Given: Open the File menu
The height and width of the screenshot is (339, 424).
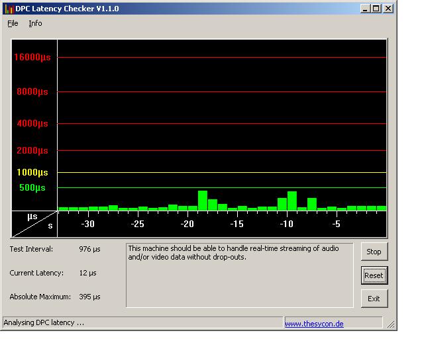Looking at the screenshot, I should coord(13,24).
